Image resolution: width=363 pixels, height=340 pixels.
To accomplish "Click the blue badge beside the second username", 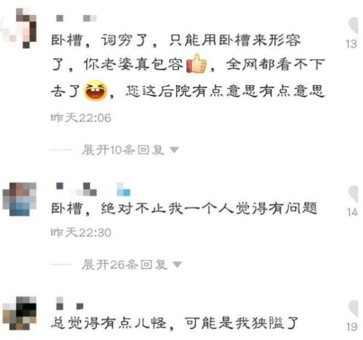I will click(123, 190).
